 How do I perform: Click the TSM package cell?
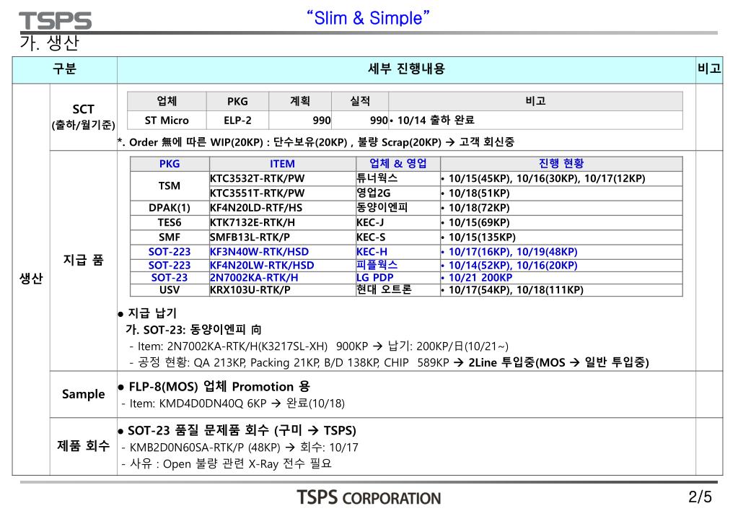pyautogui.click(x=170, y=186)
